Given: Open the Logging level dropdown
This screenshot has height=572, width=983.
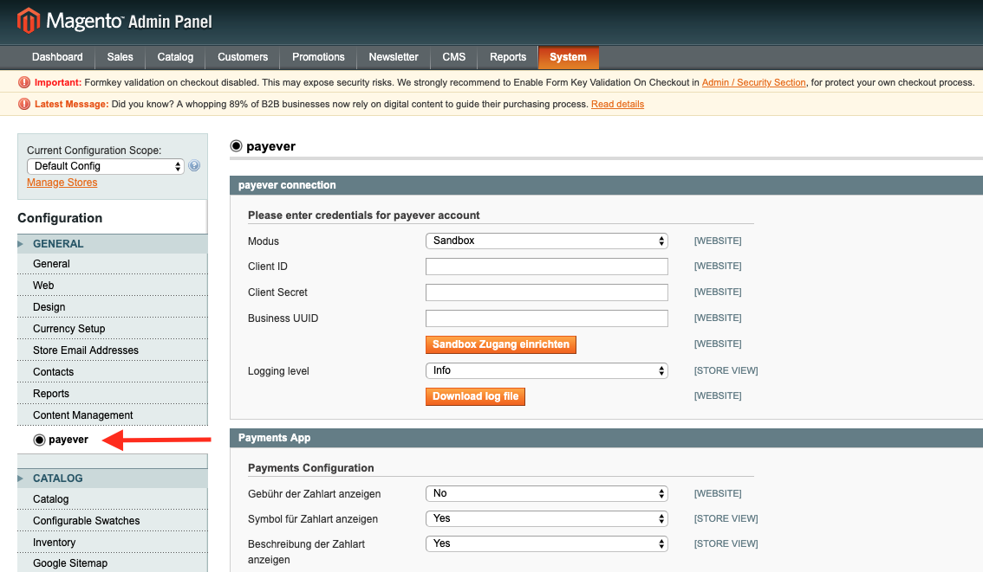Looking at the screenshot, I should pos(547,371).
